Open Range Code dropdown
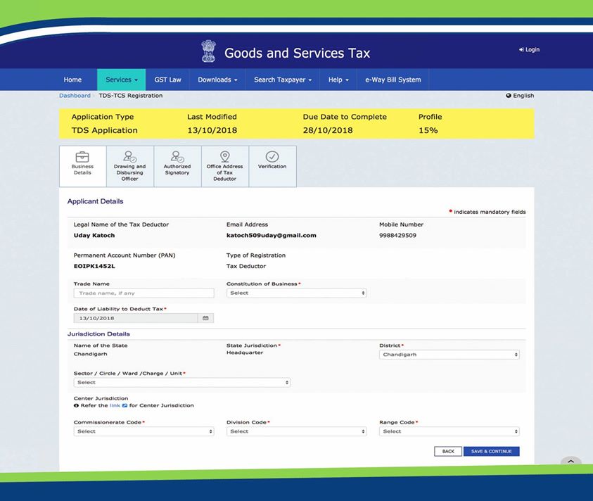593x501 pixels. click(449, 431)
